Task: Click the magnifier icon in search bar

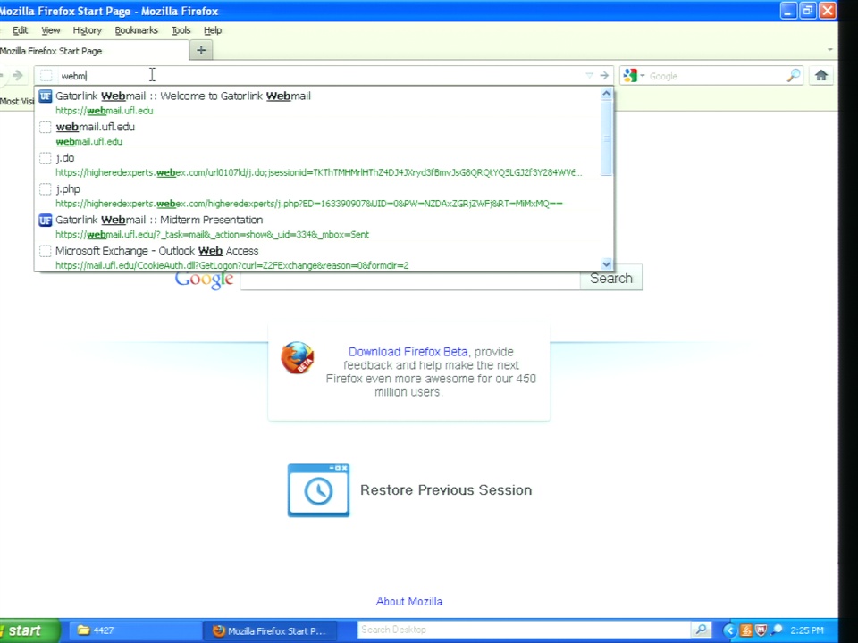Action: [x=794, y=75]
